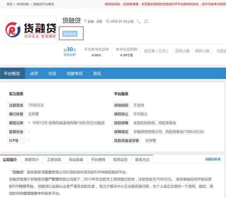This screenshot has height=198, width=226.
Task: Open 近30天 动态分析 link
Action: [70, 52]
